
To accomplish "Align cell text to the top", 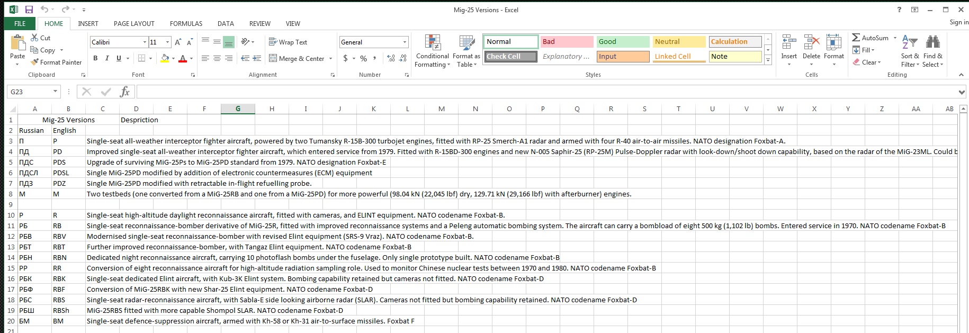I will [205, 42].
